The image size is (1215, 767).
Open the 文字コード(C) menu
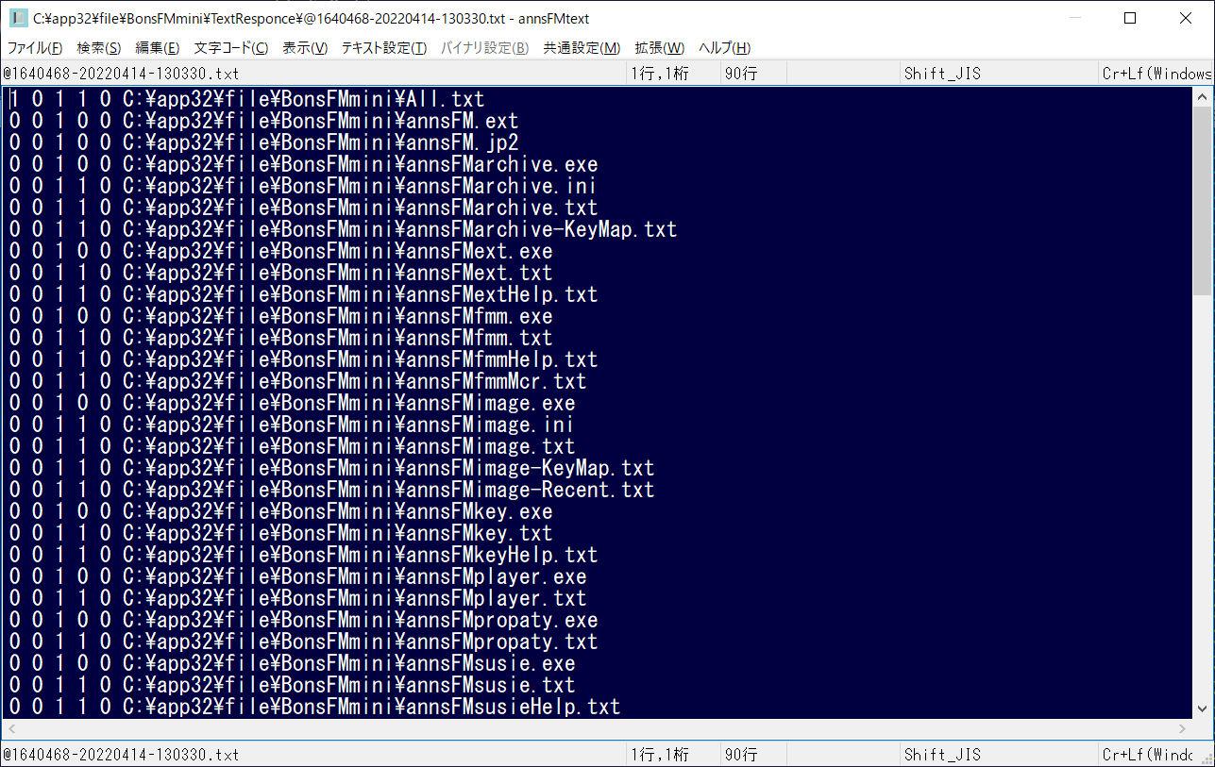click(x=231, y=48)
